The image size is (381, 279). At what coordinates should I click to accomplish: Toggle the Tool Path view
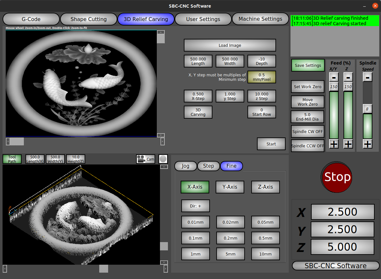point(12,159)
